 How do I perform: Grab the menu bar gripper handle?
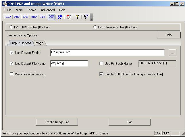pos(4,10)
